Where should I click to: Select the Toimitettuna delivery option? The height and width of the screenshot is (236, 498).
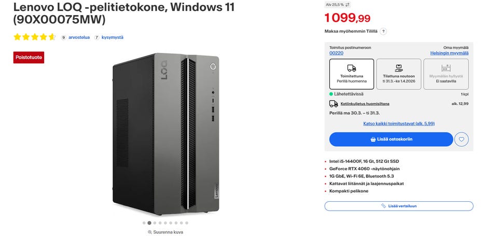tap(351, 74)
